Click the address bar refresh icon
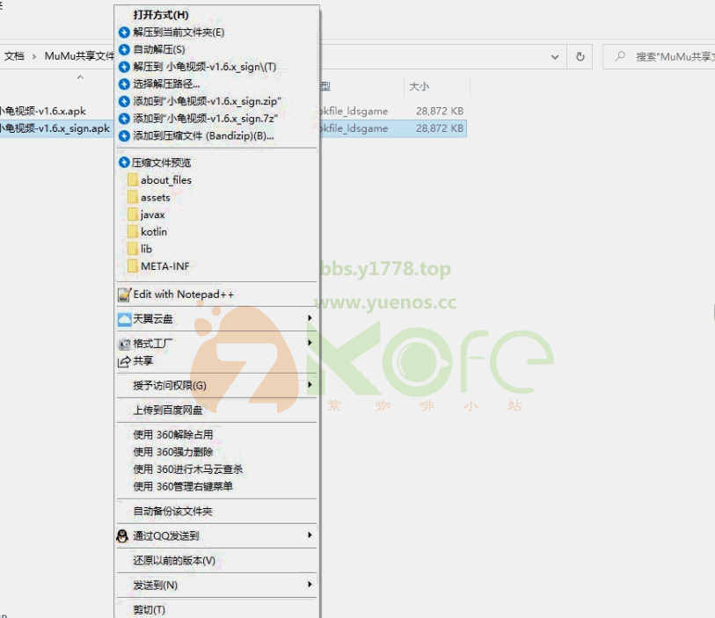 point(580,56)
